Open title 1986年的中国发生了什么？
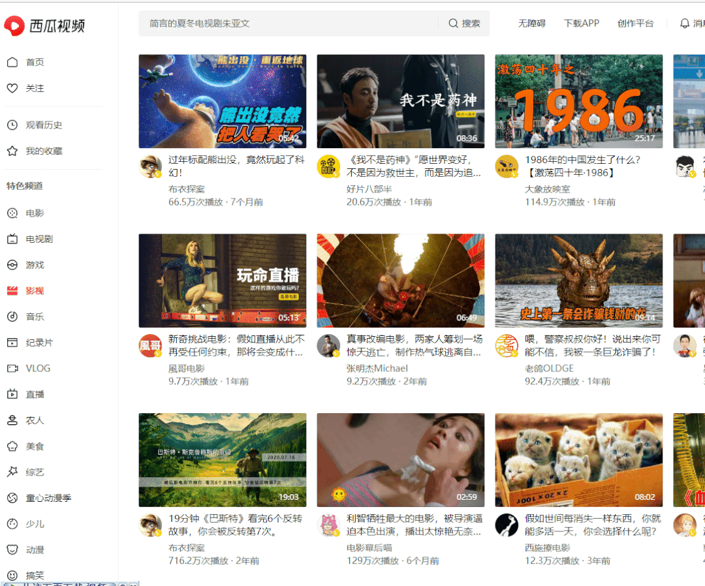The image size is (705, 586). tap(583, 166)
